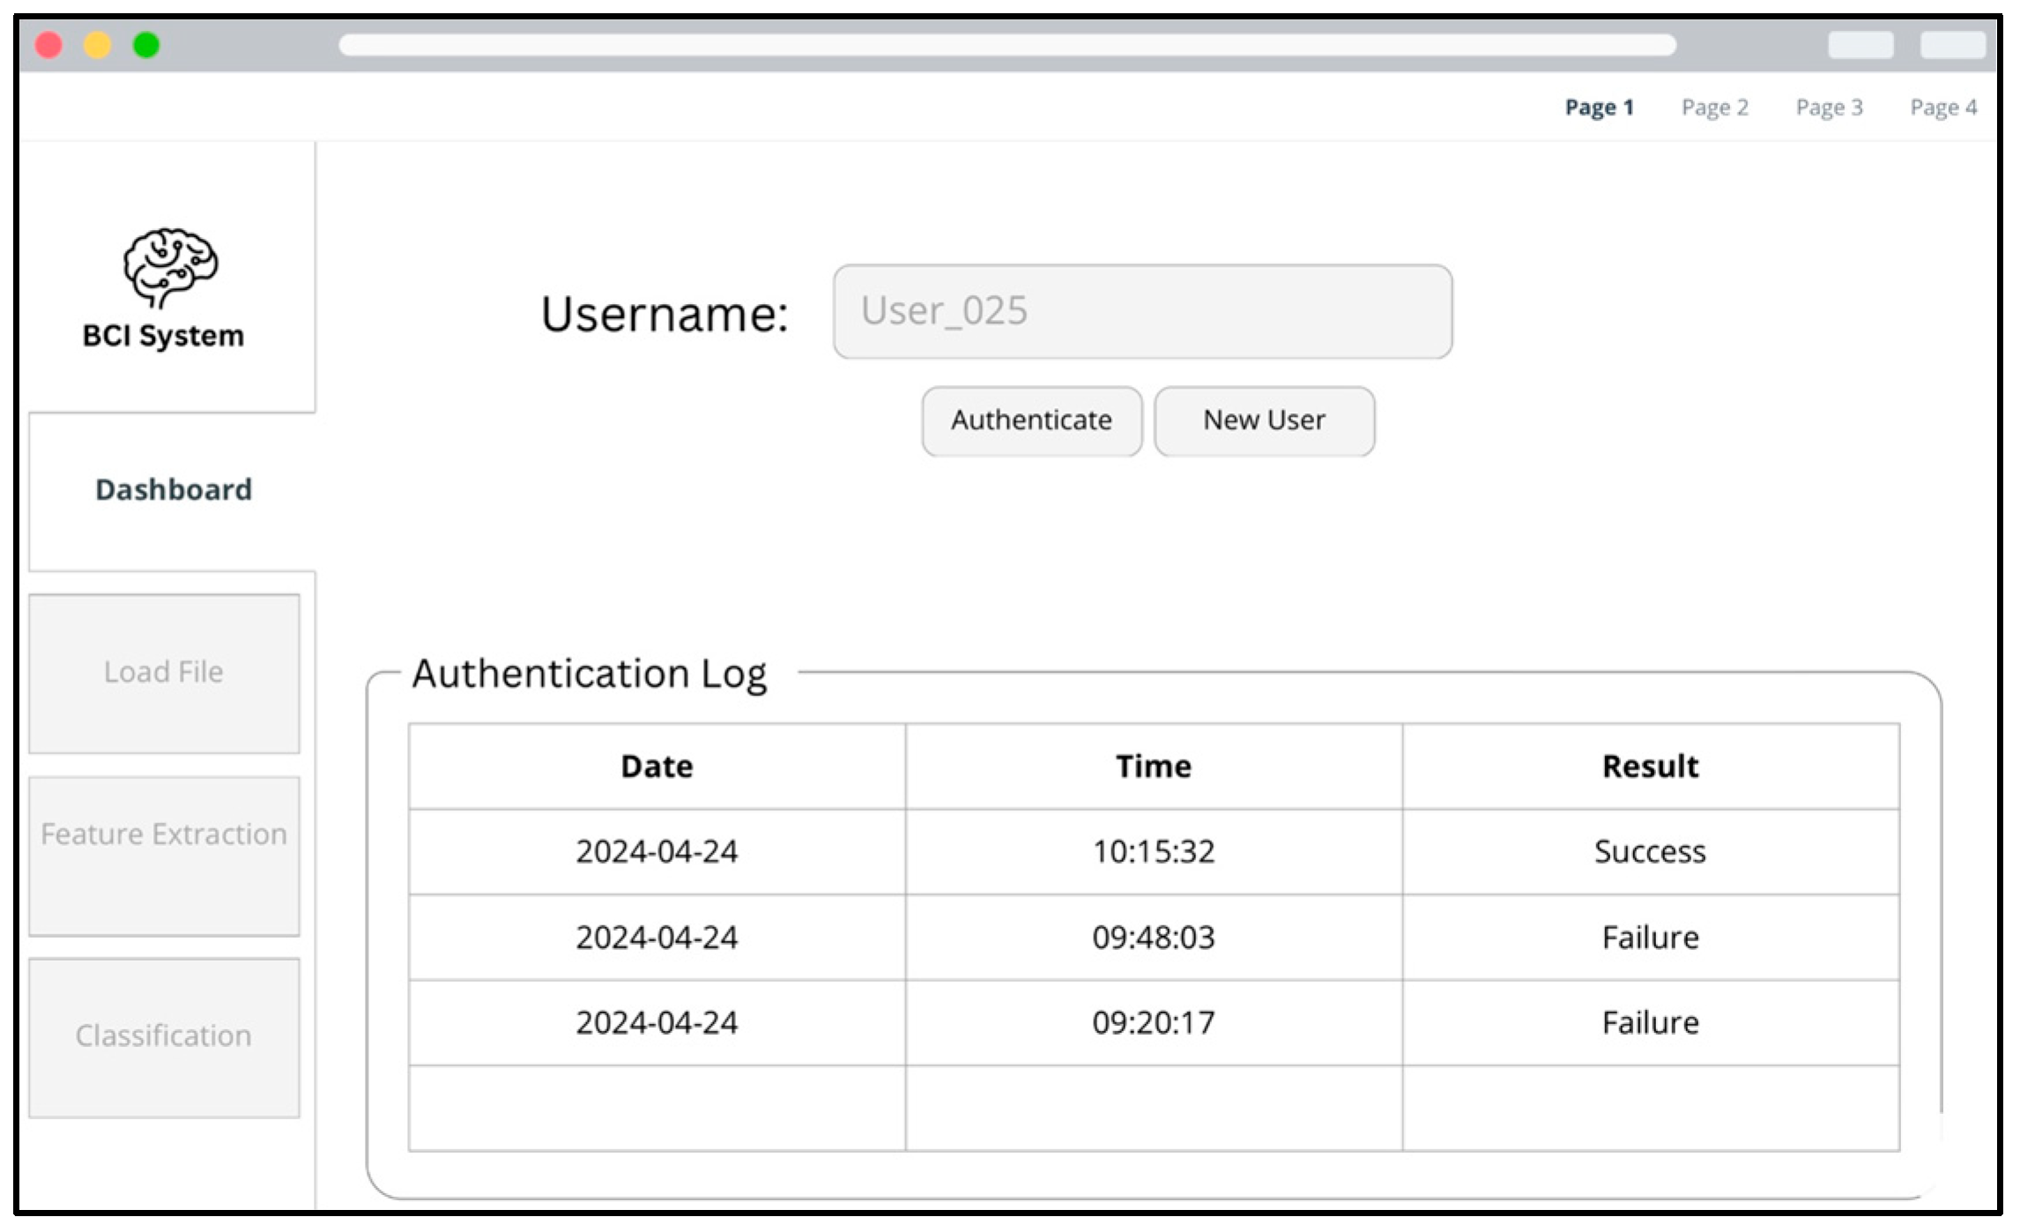Click the red close window dot
2020x1232 pixels.
point(49,45)
